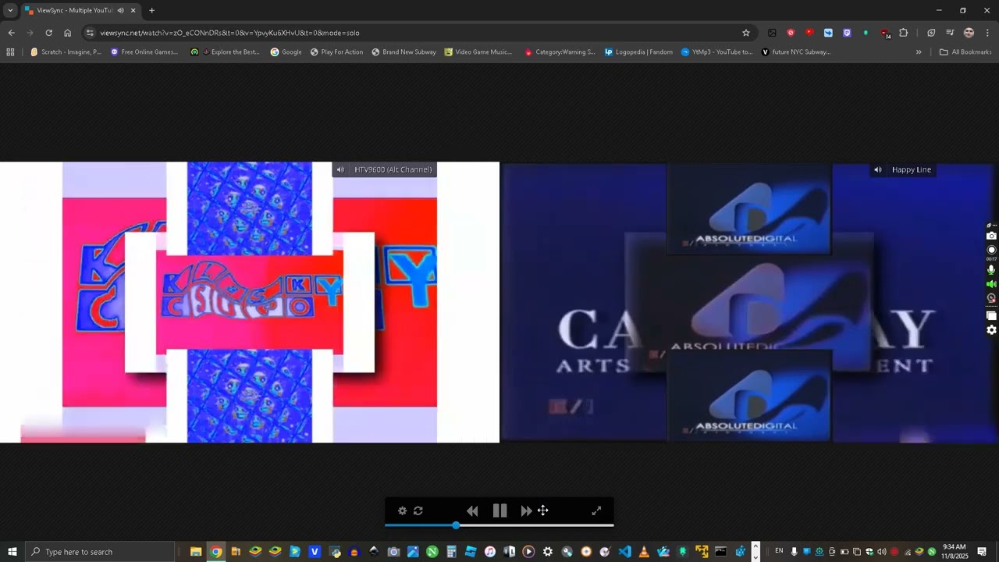Open File Explorer from taskbar
This screenshot has height=562, width=999.
(x=196, y=552)
